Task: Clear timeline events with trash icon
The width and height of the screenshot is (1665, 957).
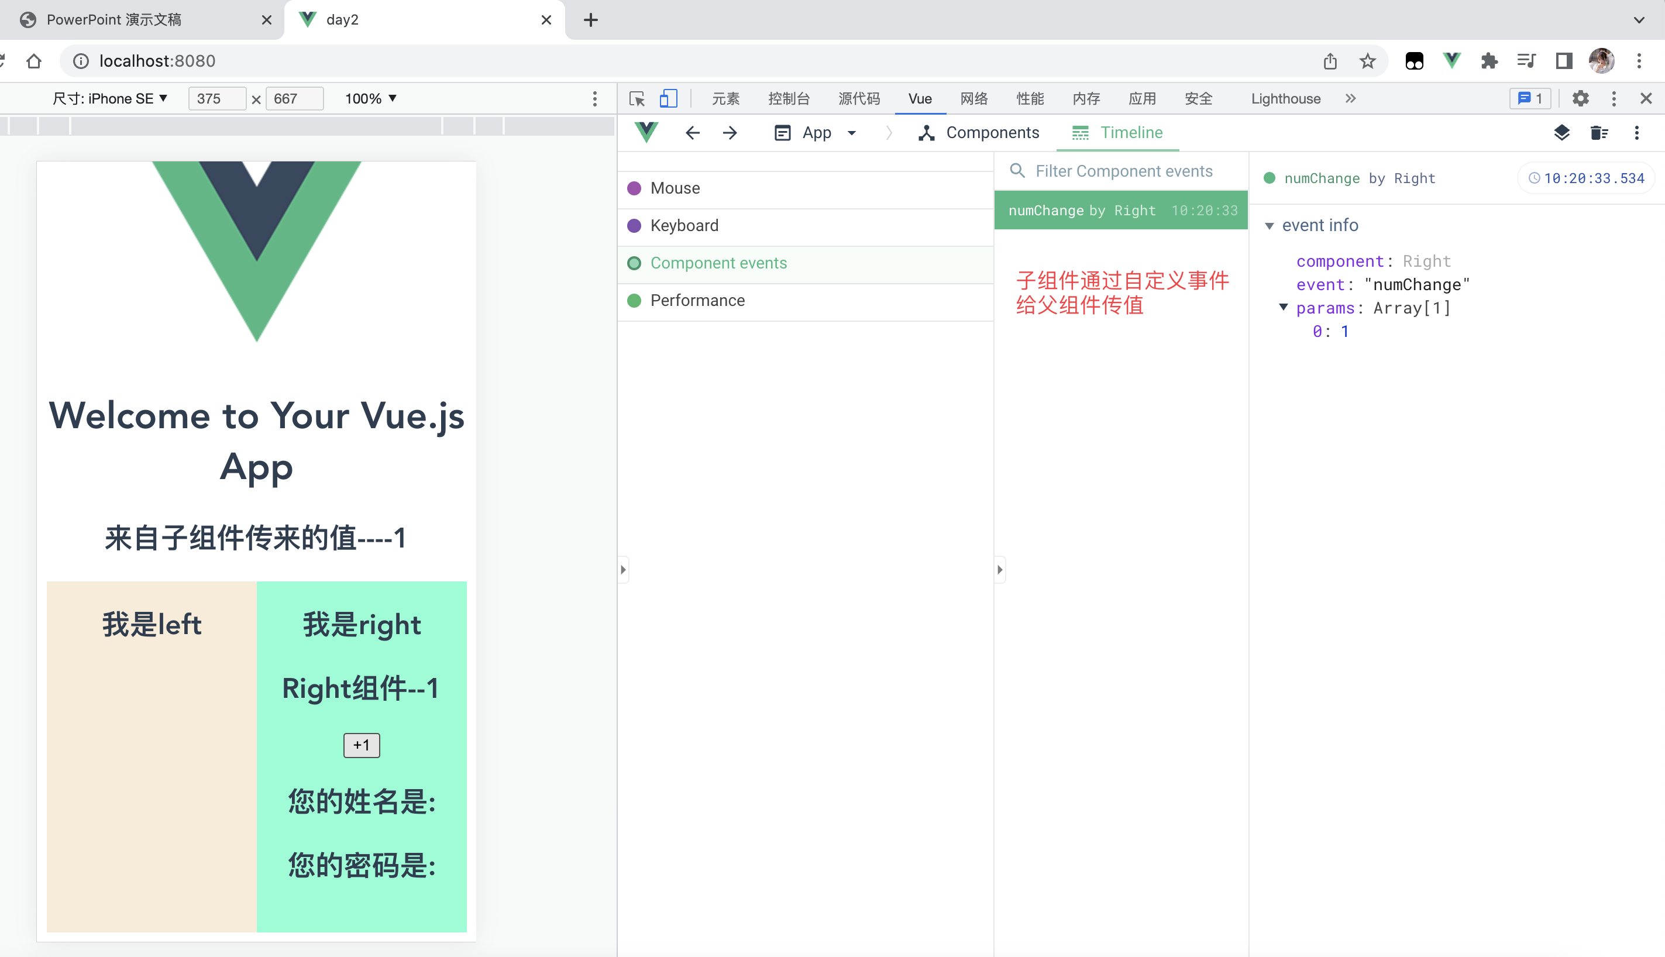Action: [1599, 133]
